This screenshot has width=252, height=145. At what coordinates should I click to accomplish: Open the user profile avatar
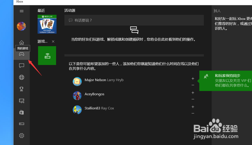point(21,26)
